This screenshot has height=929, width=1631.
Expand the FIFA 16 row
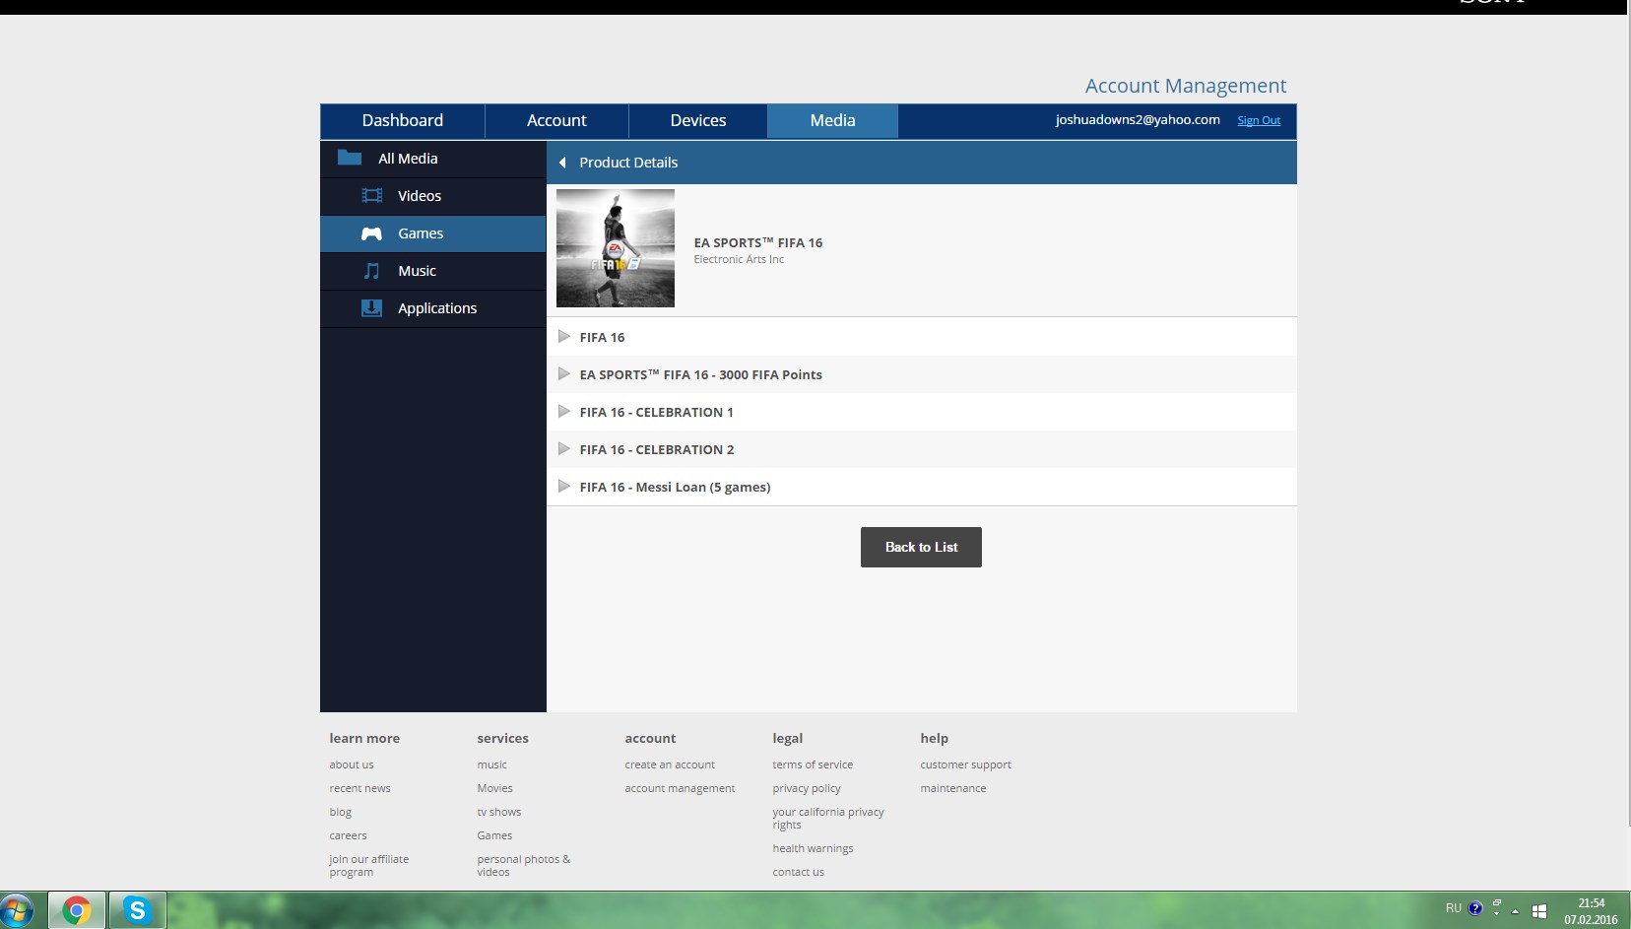(563, 337)
